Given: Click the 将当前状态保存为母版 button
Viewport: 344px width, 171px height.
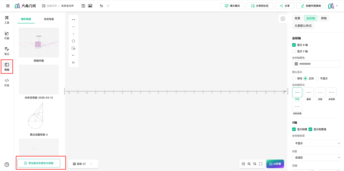Looking at the screenshot, I should point(39,163).
